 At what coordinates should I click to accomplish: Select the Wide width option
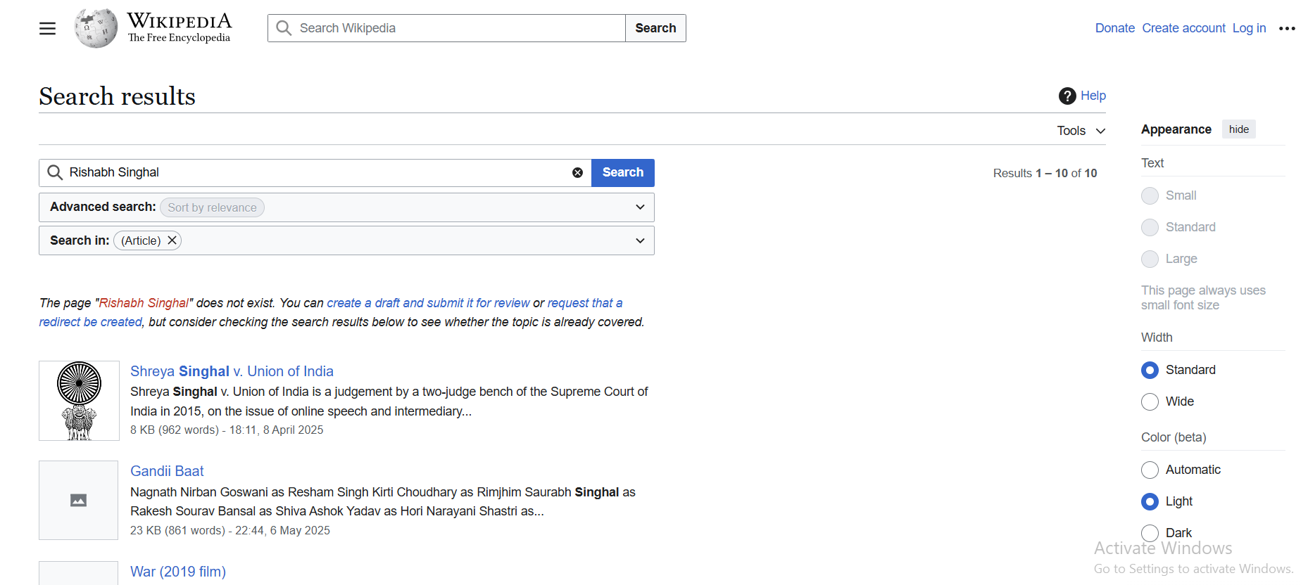[x=1150, y=401]
